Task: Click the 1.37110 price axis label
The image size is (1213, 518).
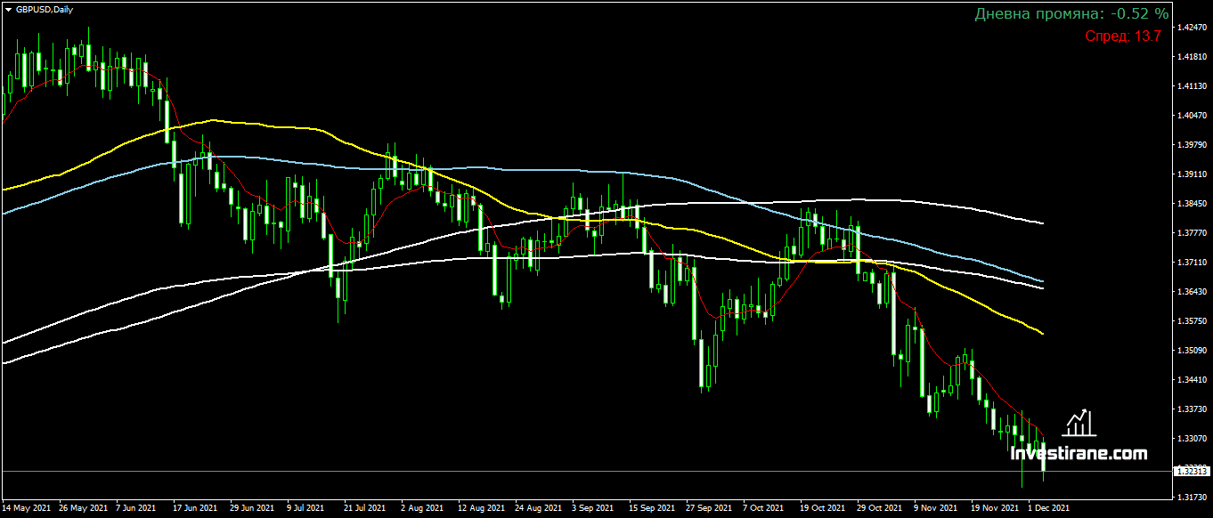Action: (x=1191, y=263)
